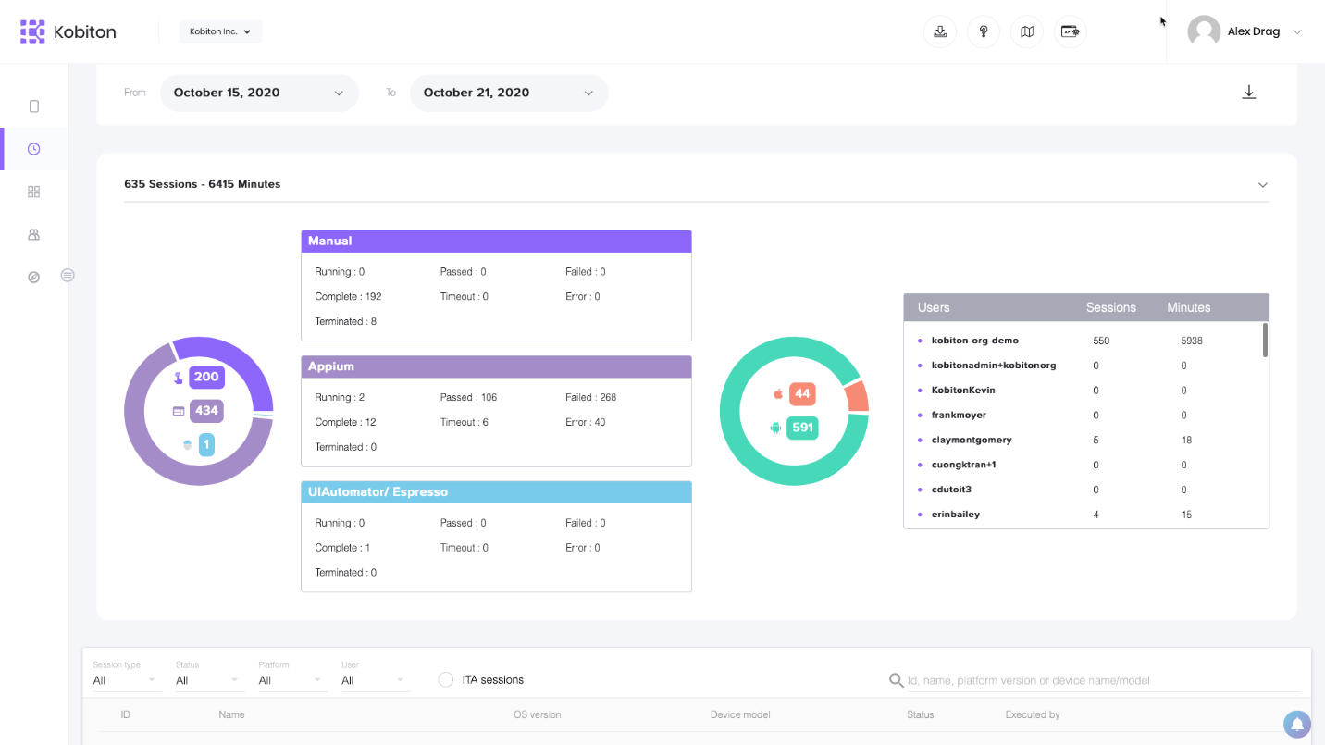The image size is (1325, 745).
Task: Click the map icon in header
Action: pos(1027,31)
